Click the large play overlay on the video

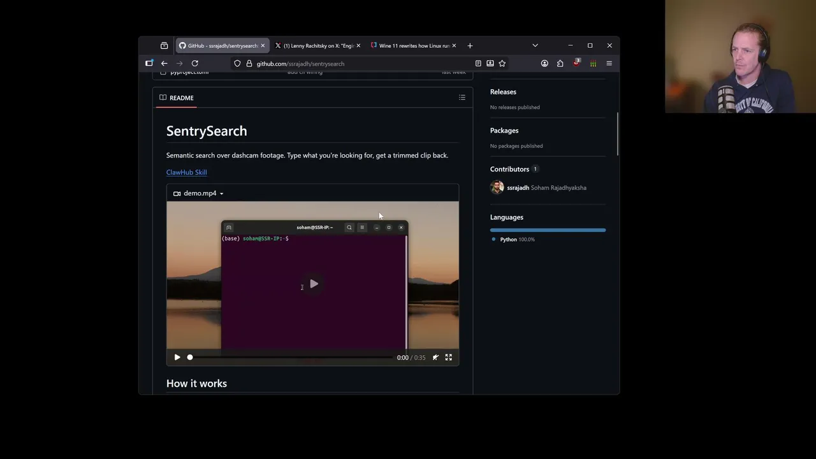pos(314,284)
